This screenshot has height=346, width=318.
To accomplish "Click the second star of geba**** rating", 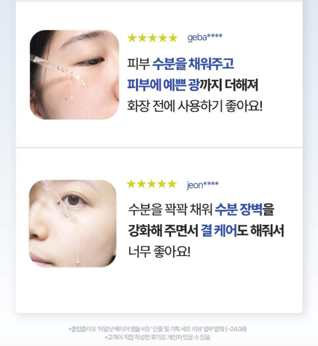I will click(142, 38).
